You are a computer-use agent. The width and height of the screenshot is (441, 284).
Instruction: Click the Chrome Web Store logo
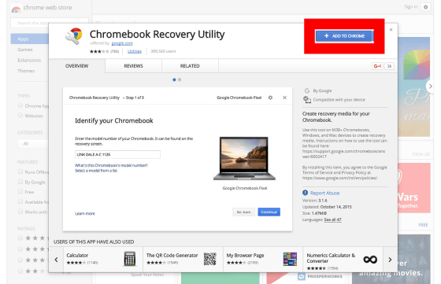pos(16,9)
